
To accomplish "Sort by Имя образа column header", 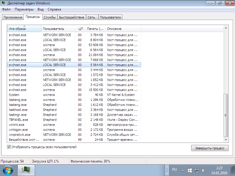I will 24,29.
